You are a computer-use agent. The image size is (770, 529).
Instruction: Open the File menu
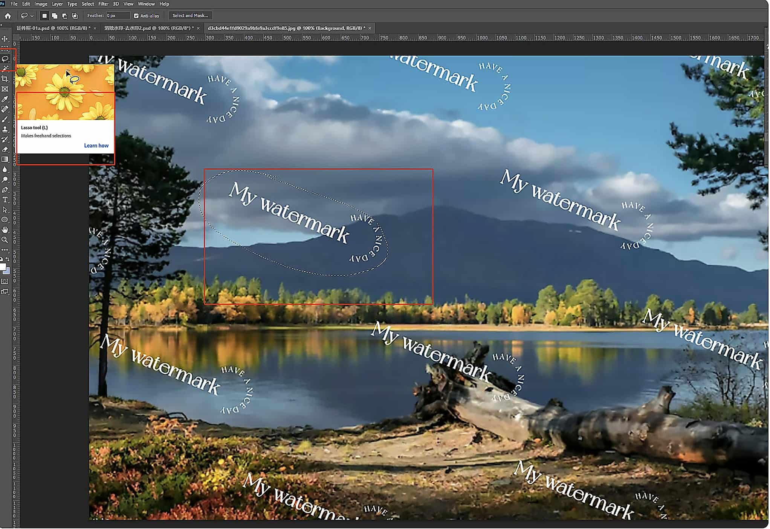(x=14, y=4)
